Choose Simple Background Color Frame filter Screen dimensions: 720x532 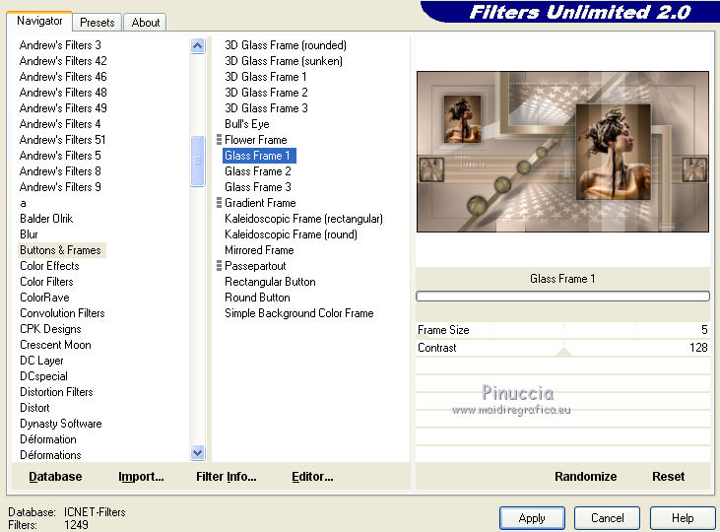pyautogui.click(x=299, y=313)
